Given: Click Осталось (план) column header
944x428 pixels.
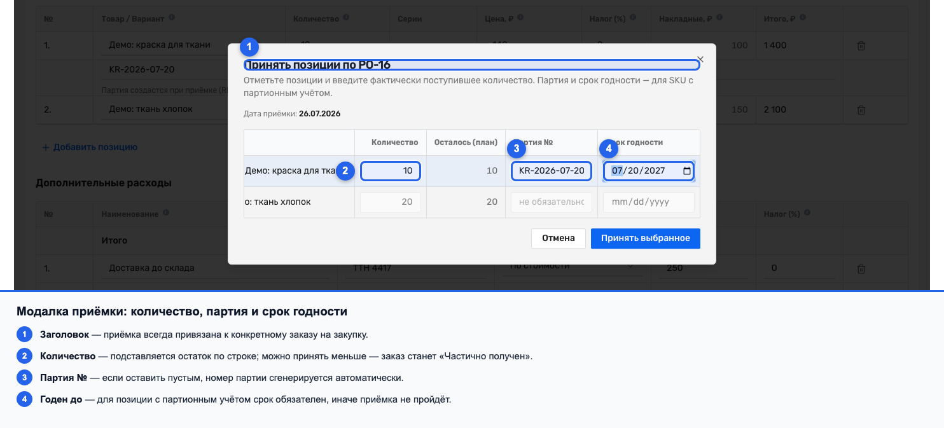Looking at the screenshot, I should [466, 142].
